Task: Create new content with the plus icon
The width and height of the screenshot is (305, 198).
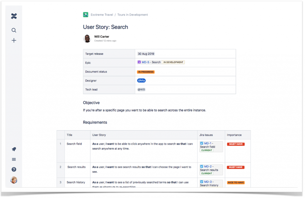Action: (x=14, y=40)
